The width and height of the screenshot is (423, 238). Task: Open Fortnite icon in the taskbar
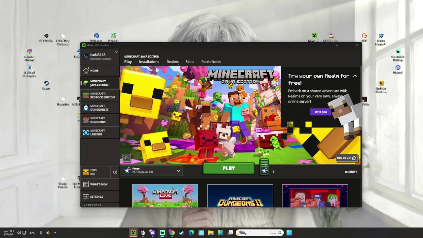(x=201, y=233)
